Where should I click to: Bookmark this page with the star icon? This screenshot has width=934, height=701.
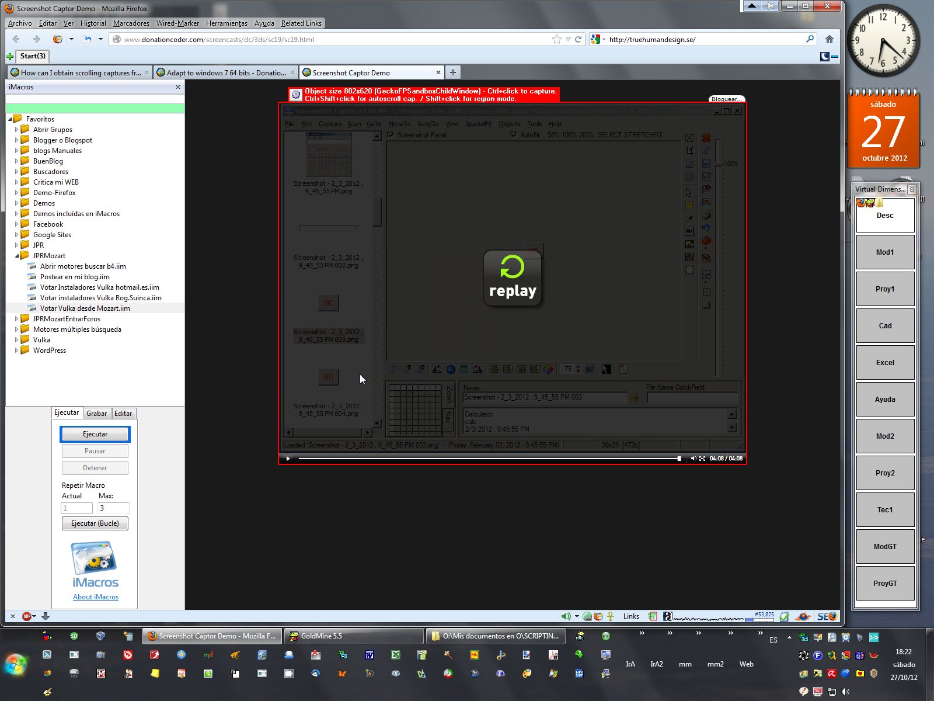click(x=557, y=39)
